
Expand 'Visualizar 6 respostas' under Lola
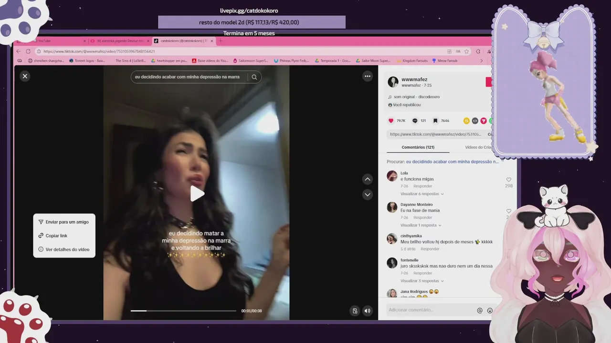pyautogui.click(x=422, y=194)
